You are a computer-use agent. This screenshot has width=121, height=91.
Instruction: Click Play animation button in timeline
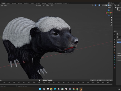click(x=48, y=80)
